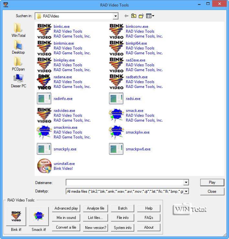Viewport: 229px width, 239px height.
Task: Expand the Dateiname dropdown arrow
Action: tap(186, 182)
